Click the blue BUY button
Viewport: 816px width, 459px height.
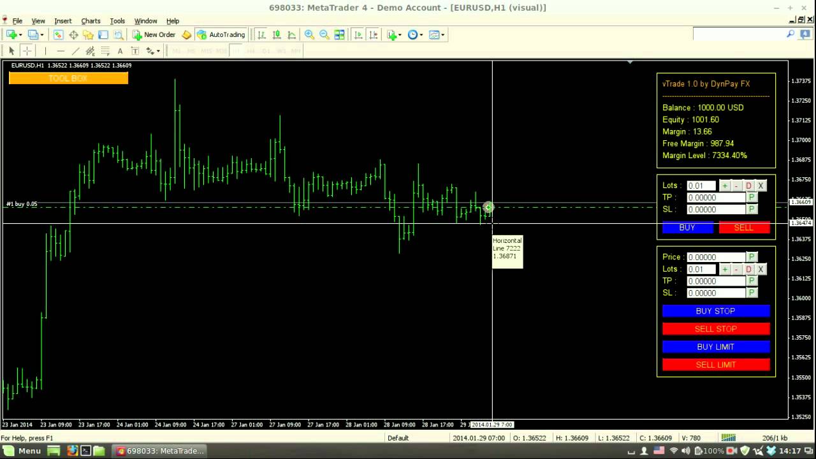(687, 228)
